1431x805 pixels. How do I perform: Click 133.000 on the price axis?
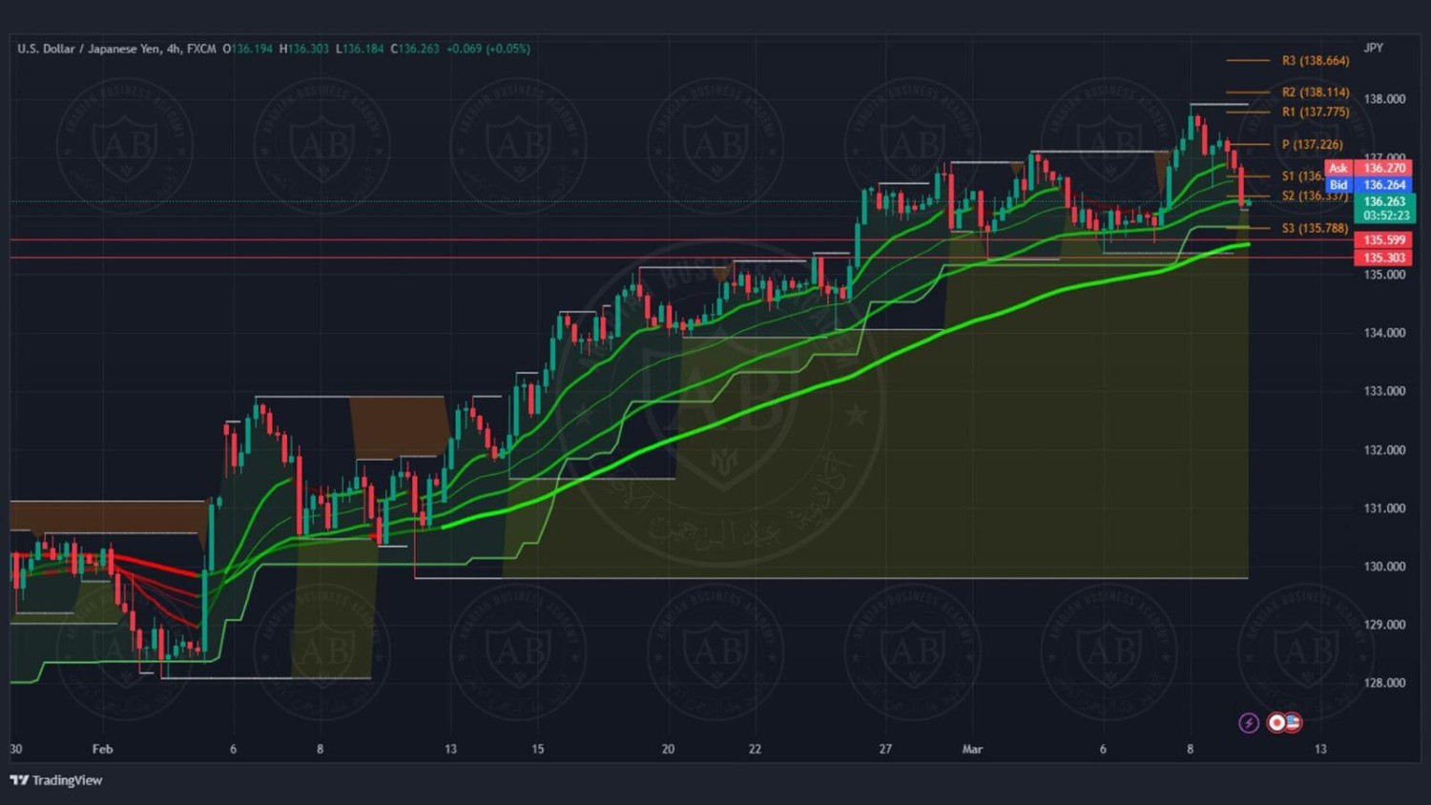(x=1384, y=391)
